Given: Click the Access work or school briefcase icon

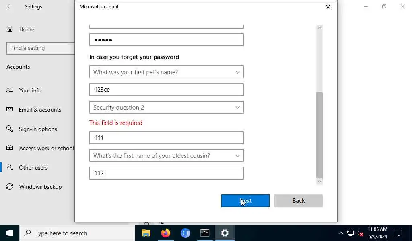Looking at the screenshot, I should point(10,148).
